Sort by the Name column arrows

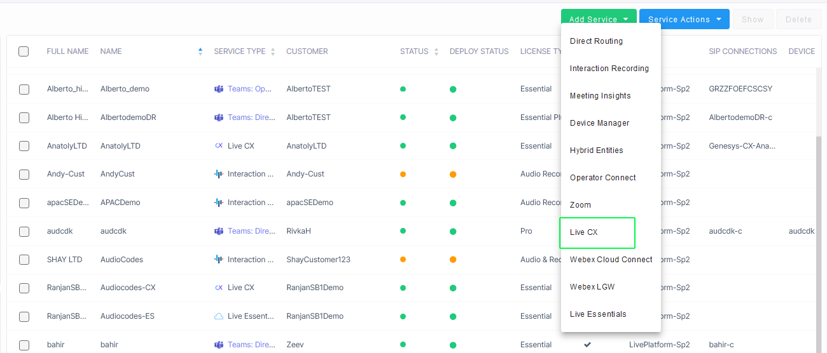pyautogui.click(x=200, y=51)
